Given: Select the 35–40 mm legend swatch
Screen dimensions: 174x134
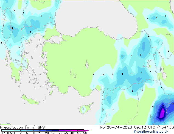Looking at the screenshot, I should [x=68, y=130].
